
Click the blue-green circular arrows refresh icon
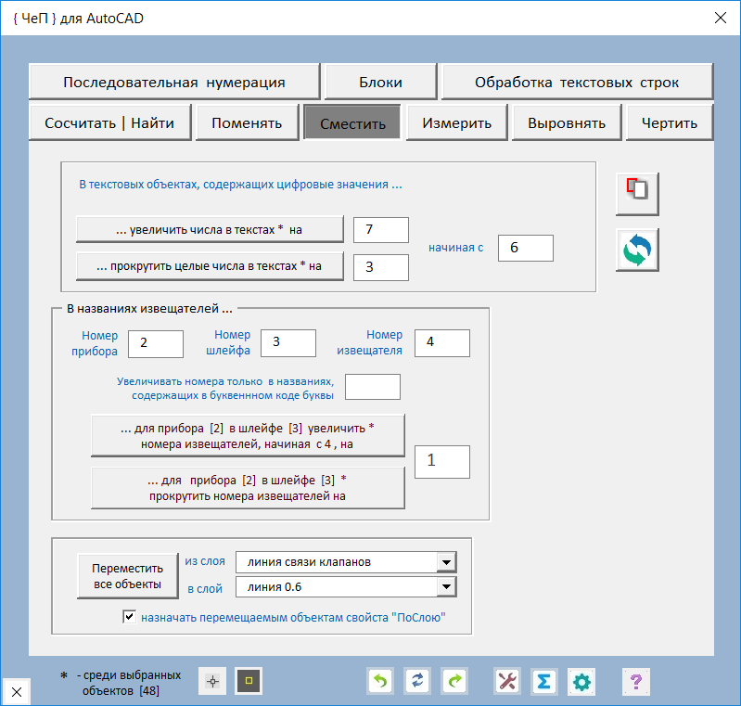point(637,250)
